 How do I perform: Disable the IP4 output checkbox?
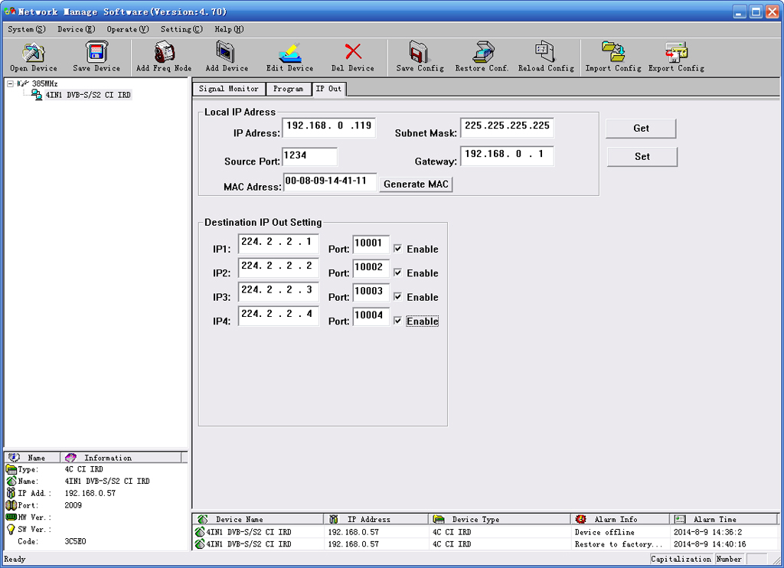[x=397, y=321]
